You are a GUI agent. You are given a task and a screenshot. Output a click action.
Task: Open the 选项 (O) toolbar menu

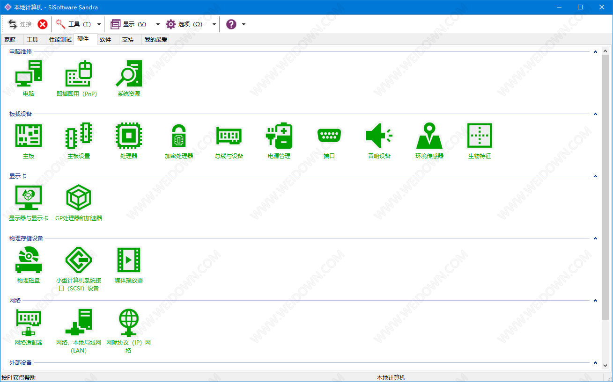pos(185,24)
